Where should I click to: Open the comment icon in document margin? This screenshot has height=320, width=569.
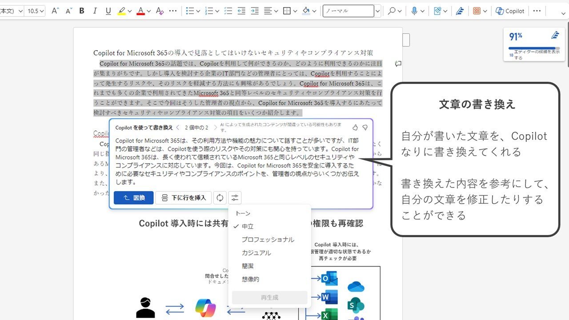pyautogui.click(x=398, y=64)
